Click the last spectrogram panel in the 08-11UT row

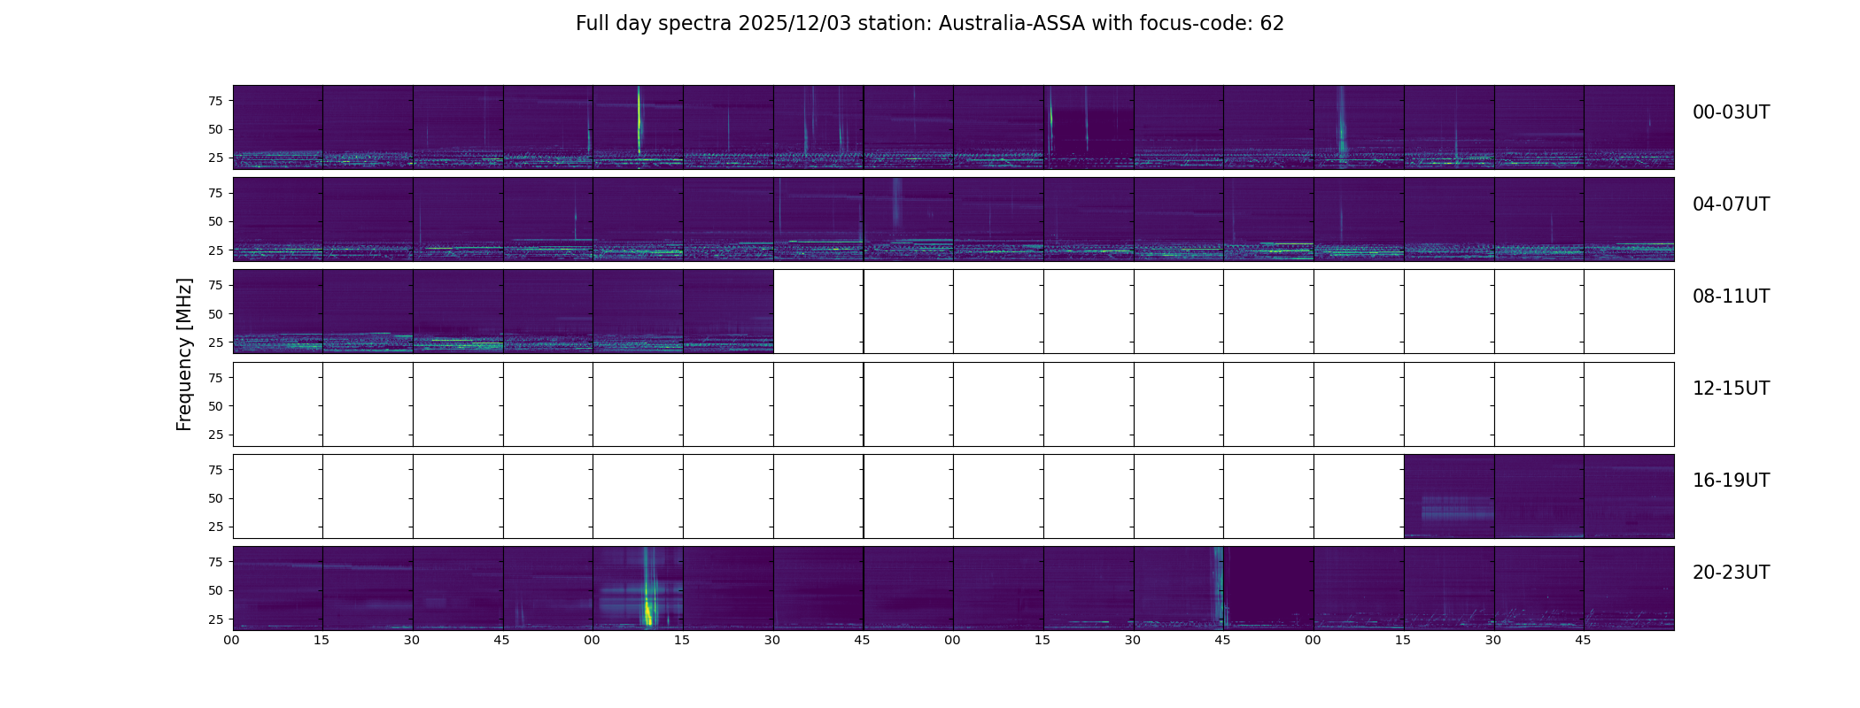[728, 312]
